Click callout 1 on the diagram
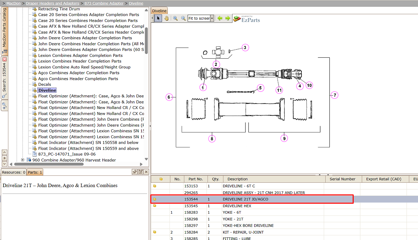This screenshot has width=418, height=240. click(203, 88)
